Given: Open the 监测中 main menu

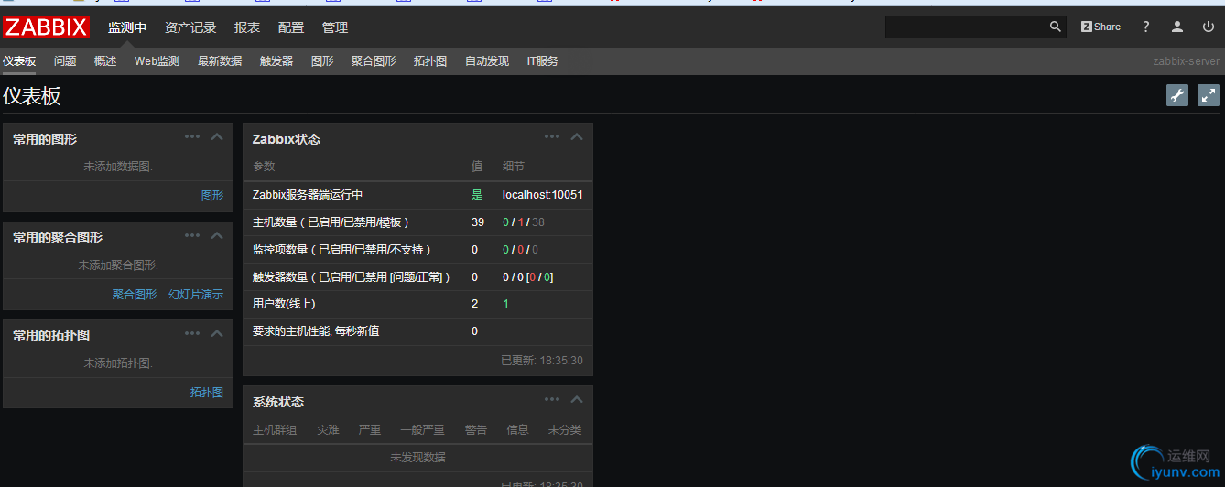Looking at the screenshot, I should pos(127,27).
